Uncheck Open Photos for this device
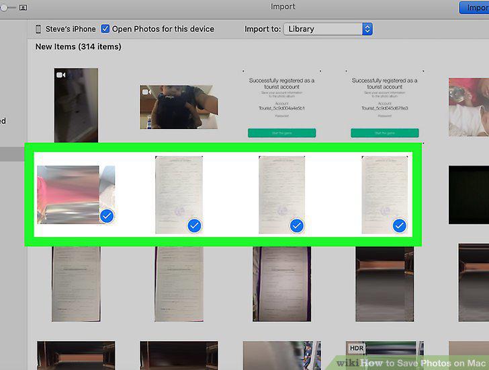 [x=105, y=29]
